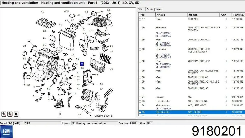Image resolution: width=245 pixels, height=138 pixels.
Task: Sort by the Pos column header
Action: tap(147, 15)
